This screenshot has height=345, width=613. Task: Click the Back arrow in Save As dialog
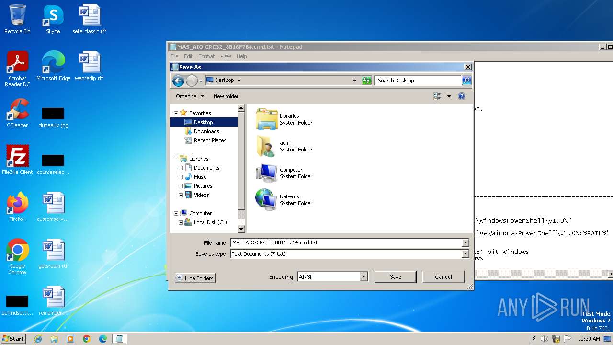click(178, 80)
